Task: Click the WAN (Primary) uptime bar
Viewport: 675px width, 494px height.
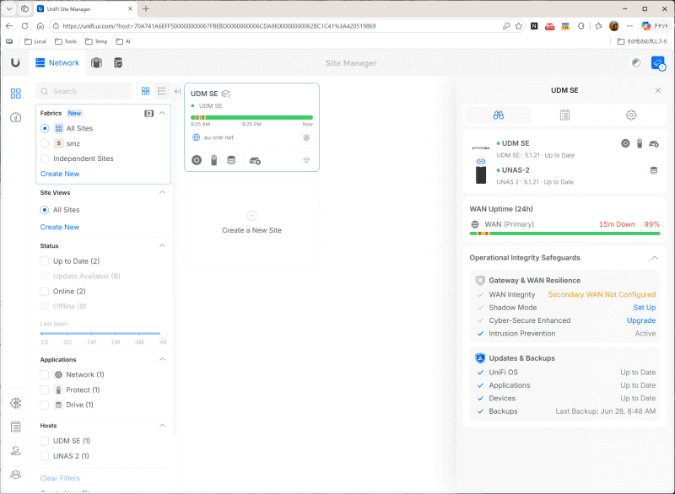Action: (x=564, y=234)
